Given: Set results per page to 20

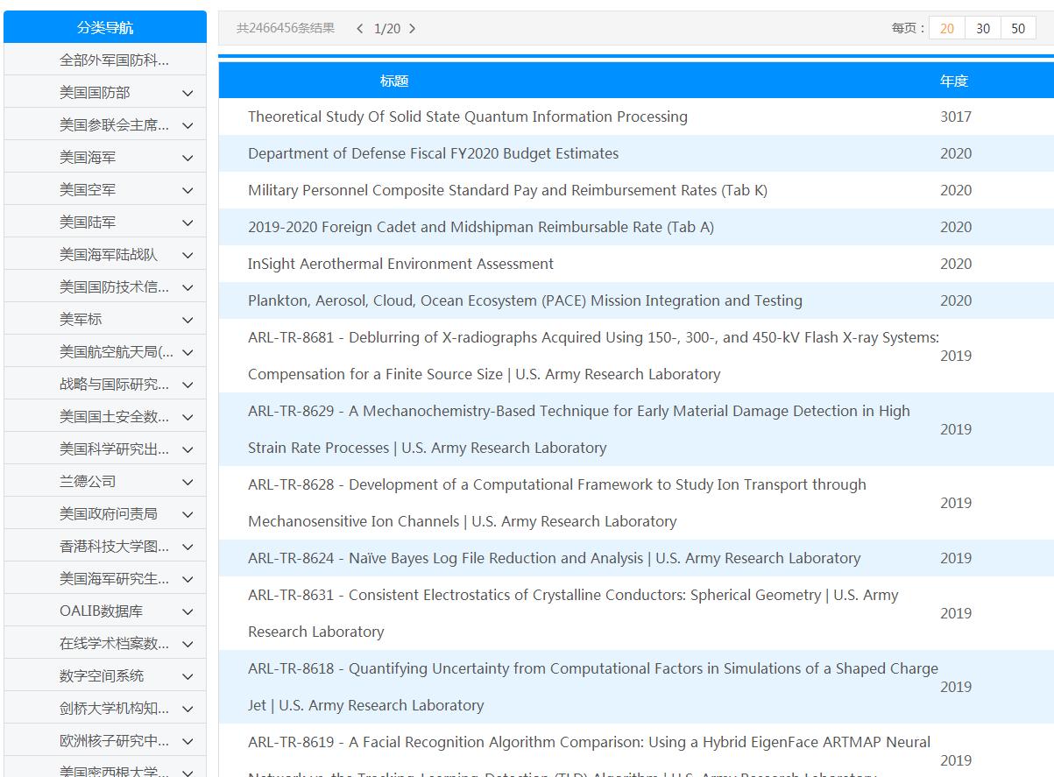Looking at the screenshot, I should point(947,29).
